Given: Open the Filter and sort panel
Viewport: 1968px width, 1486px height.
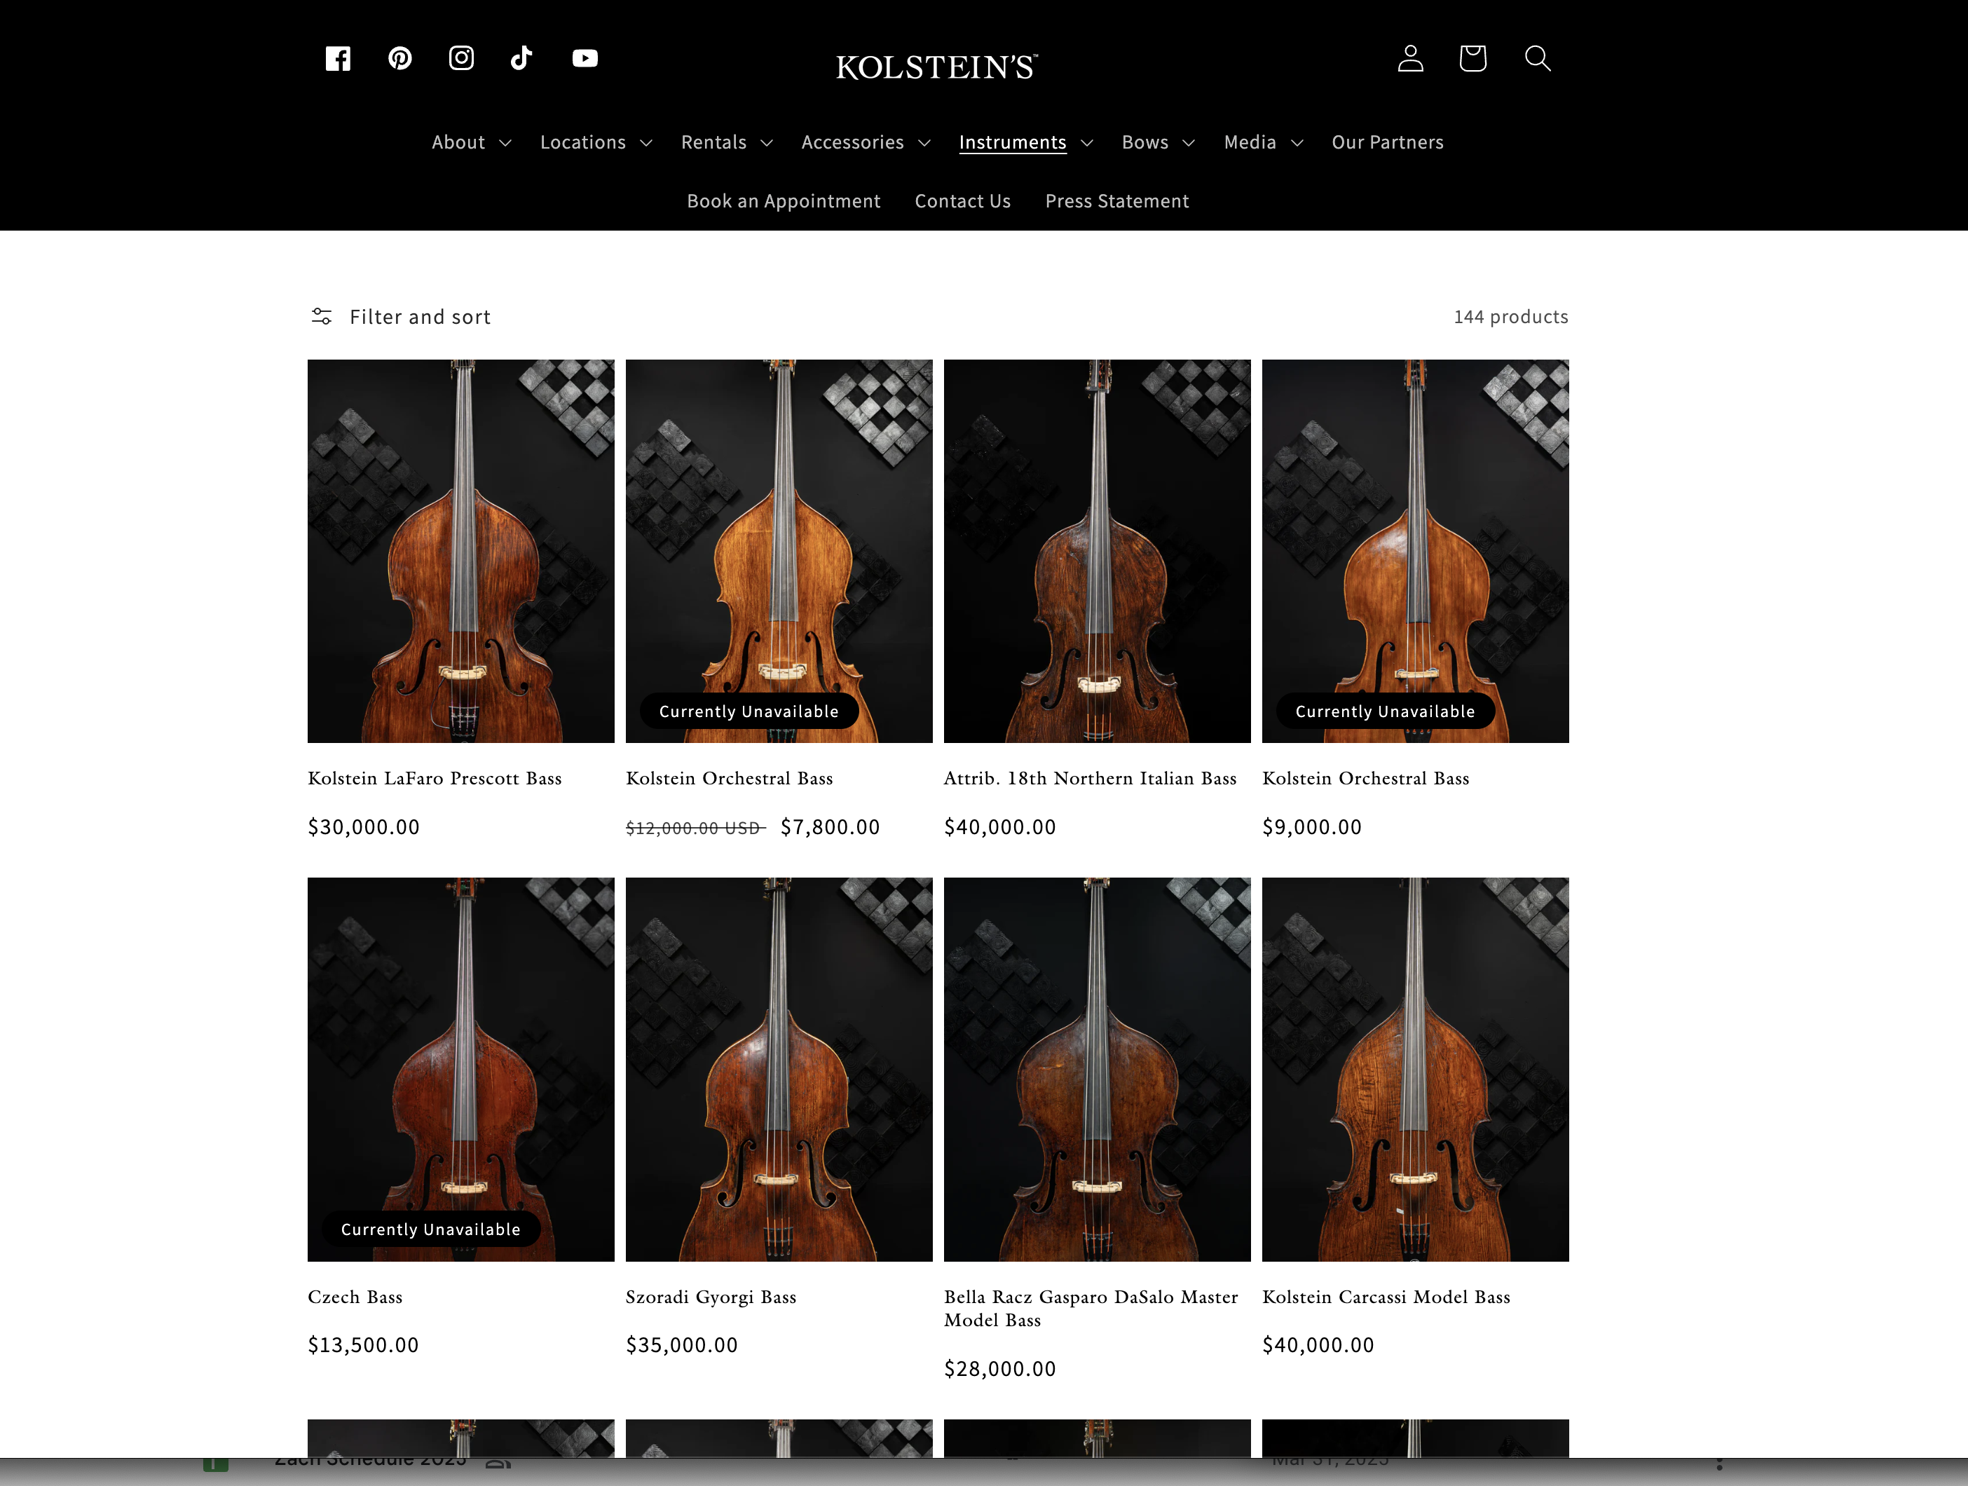Looking at the screenshot, I should (402, 317).
